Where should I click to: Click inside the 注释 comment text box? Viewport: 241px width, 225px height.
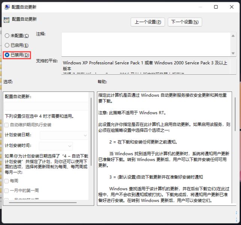coord(146,44)
